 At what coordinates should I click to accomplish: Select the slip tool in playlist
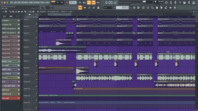[22, 12]
